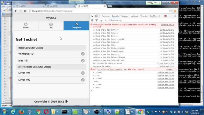Select 'Cordova is ready!' console line
This screenshot has width=204, height=115.
[102, 66]
